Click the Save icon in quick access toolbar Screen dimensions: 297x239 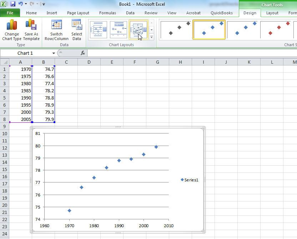coord(13,4)
